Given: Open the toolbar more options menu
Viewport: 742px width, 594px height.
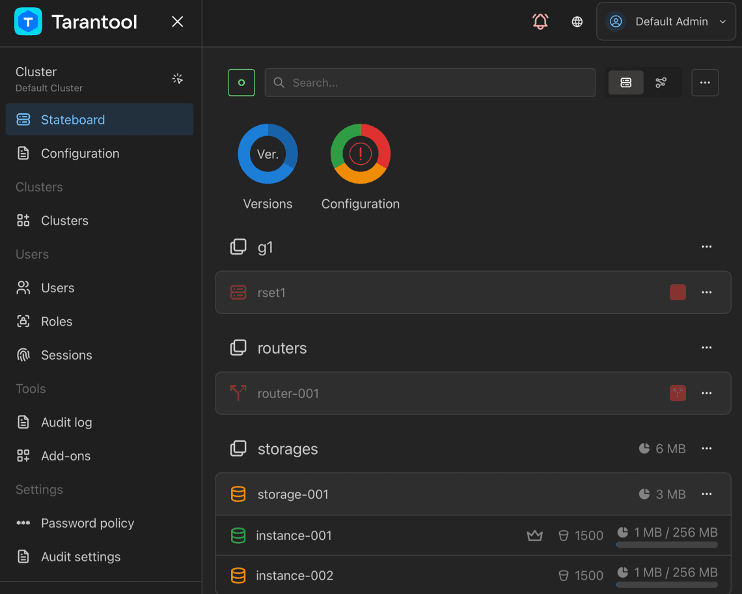Looking at the screenshot, I should 705,83.
